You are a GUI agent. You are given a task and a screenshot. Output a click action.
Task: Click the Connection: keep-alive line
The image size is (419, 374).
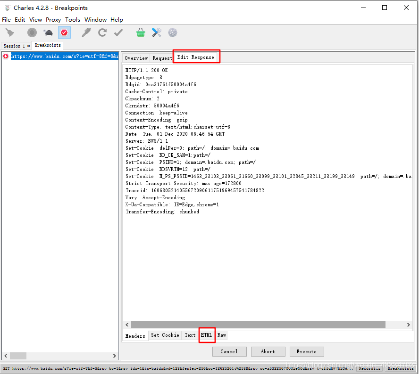pyautogui.click(x=156, y=113)
